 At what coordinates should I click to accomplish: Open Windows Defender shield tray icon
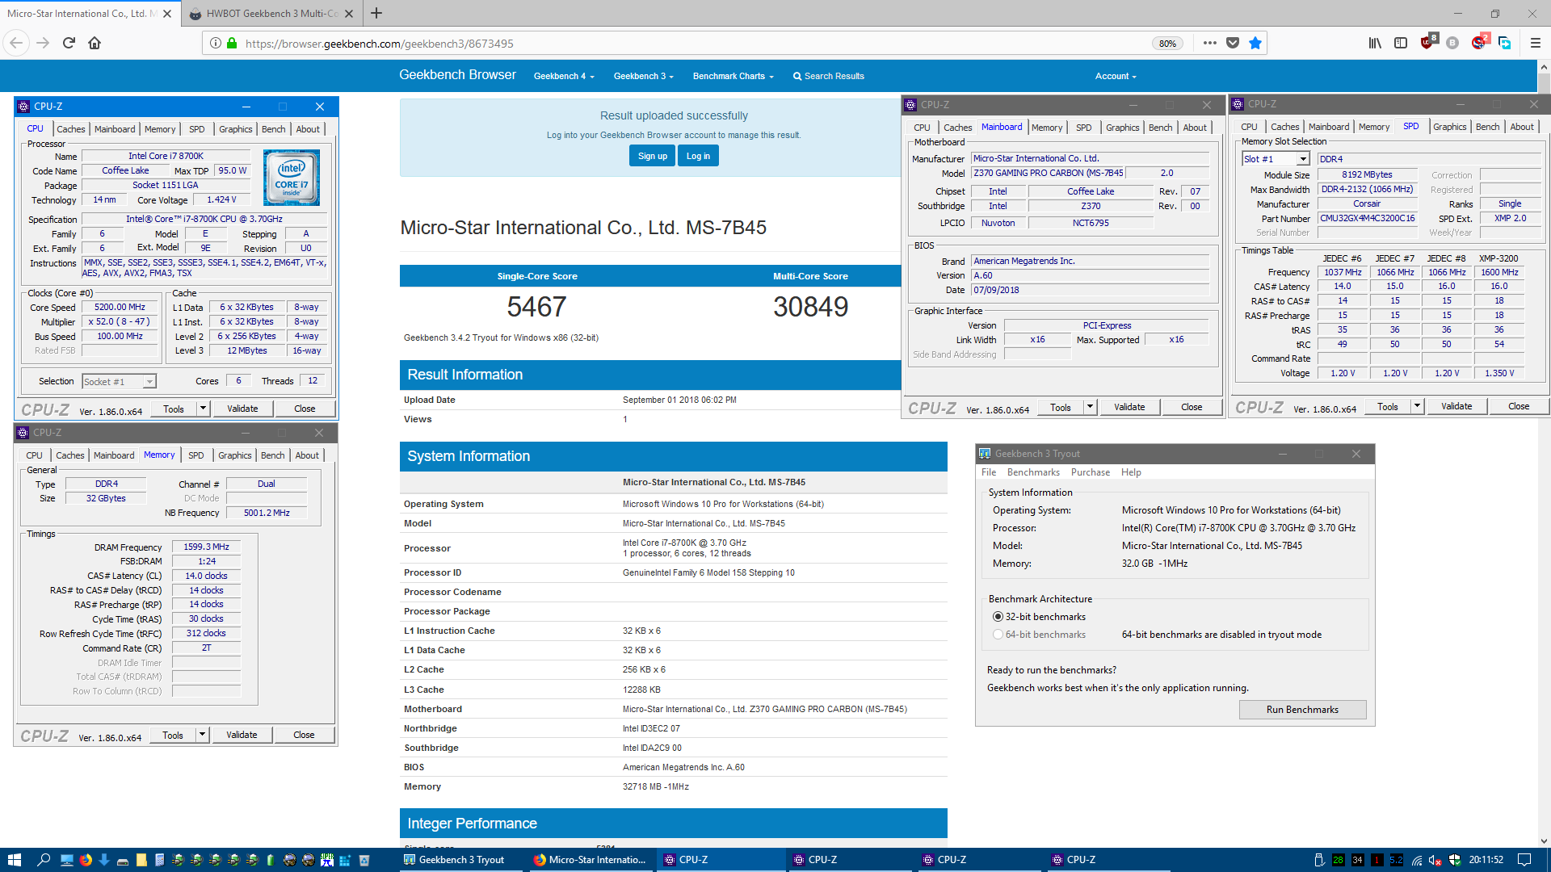(x=1455, y=860)
